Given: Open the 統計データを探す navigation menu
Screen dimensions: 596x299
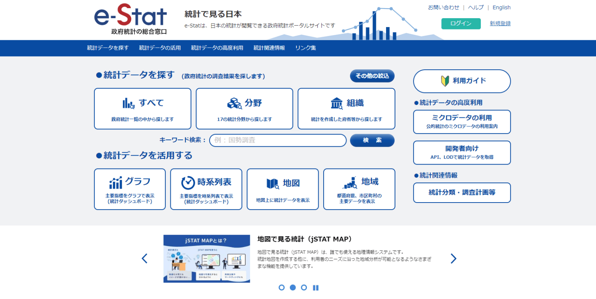Looking at the screenshot, I should click(107, 48).
